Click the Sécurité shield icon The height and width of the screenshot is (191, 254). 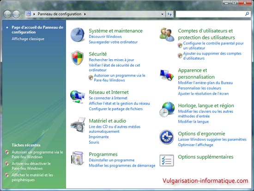tap(78, 58)
